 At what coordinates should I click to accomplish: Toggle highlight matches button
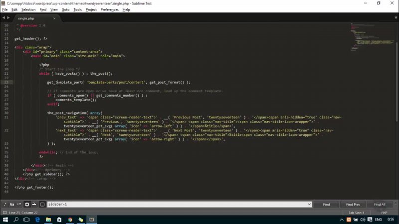tap(42, 205)
